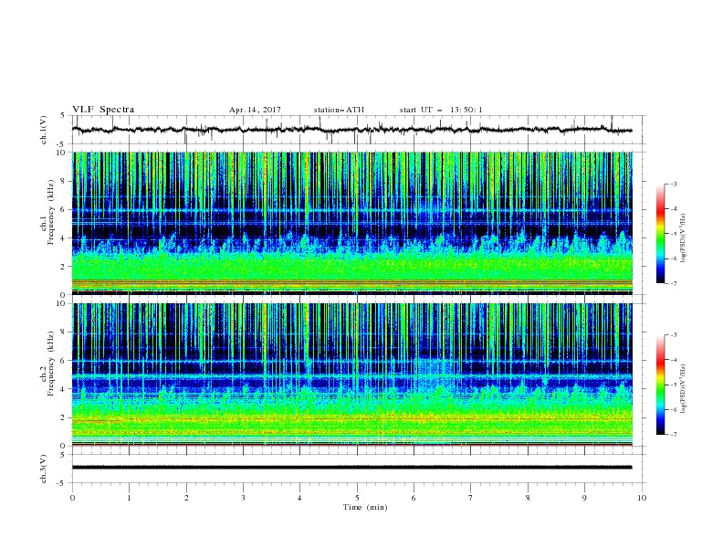This screenshot has width=723, height=559.
Task: Click the '-7' value on ch.1 colorbar
Action: [x=673, y=283]
